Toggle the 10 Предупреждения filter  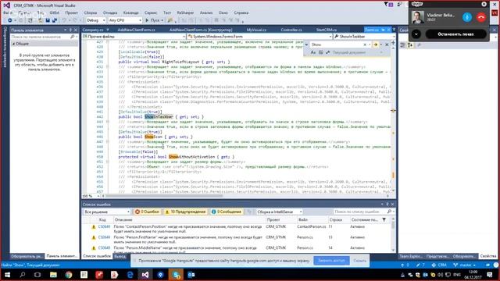pos(185,212)
